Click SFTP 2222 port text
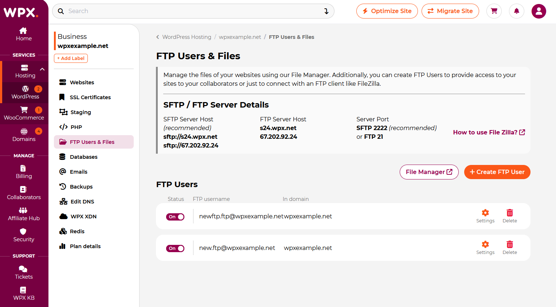 point(372,128)
